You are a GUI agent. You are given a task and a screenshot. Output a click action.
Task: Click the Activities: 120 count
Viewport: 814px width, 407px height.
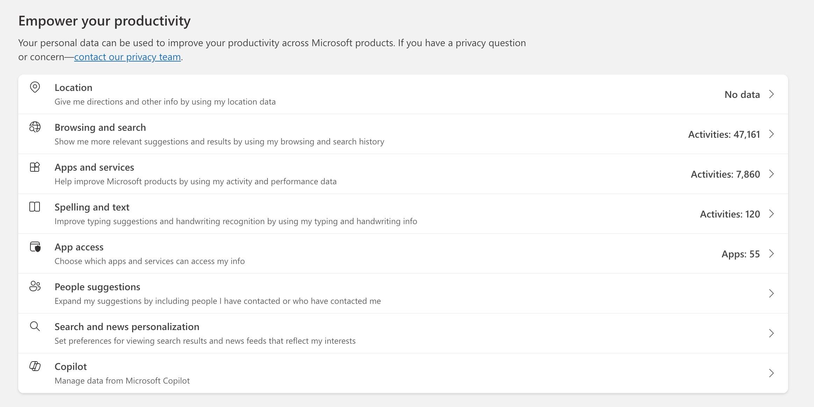click(x=730, y=214)
